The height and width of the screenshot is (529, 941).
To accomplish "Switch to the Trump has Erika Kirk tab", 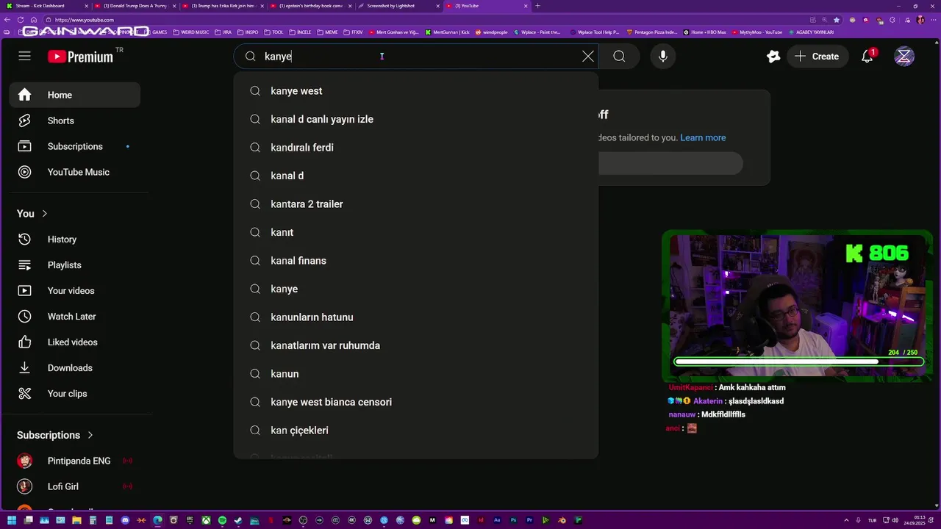I will [223, 6].
